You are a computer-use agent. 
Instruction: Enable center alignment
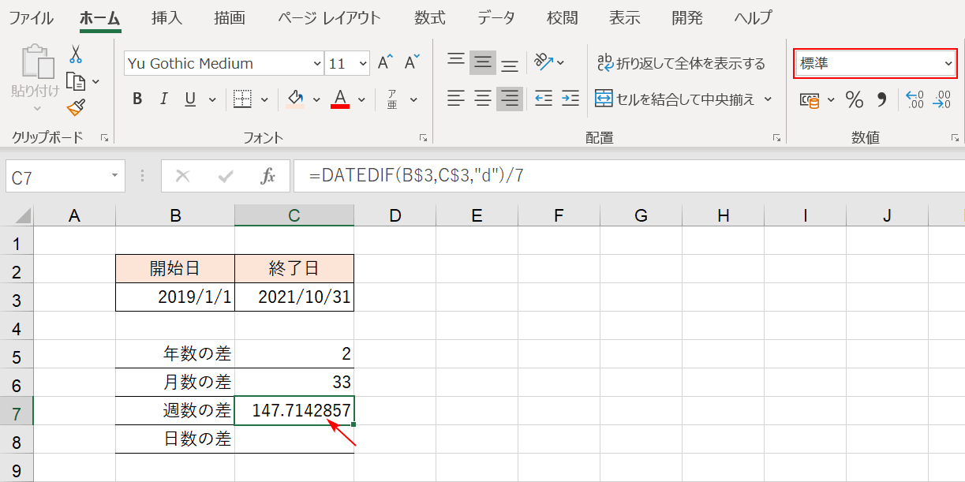click(x=482, y=99)
